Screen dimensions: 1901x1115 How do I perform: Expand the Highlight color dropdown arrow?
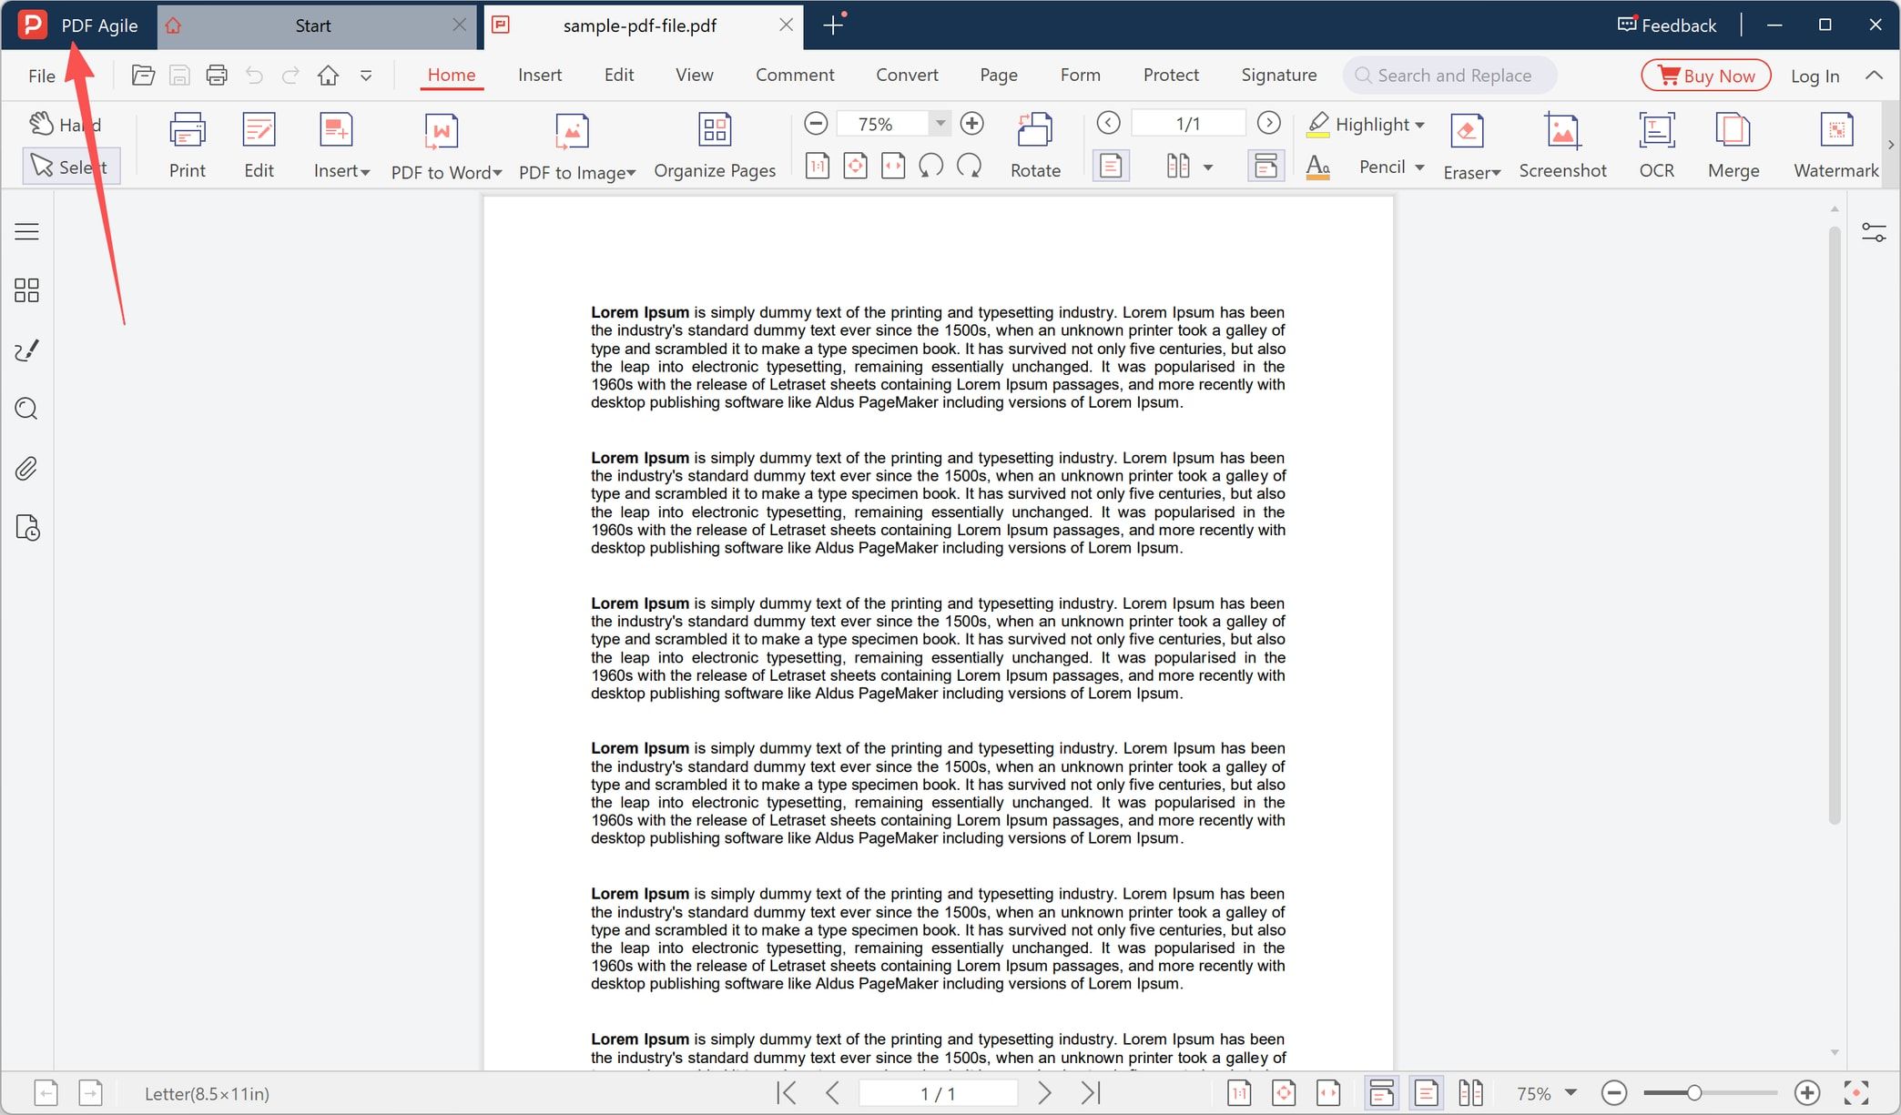[1419, 125]
